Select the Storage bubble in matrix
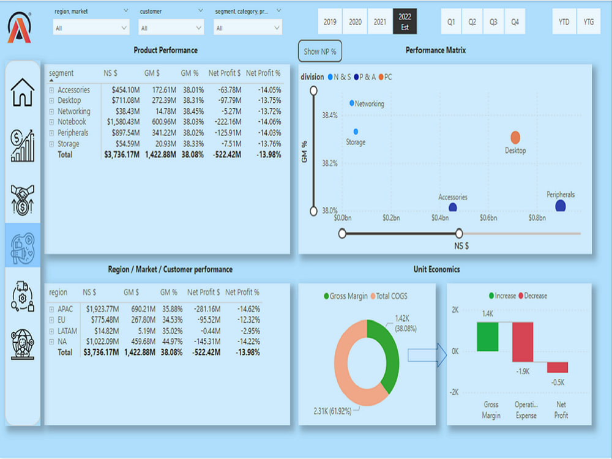Image resolution: width=612 pixels, height=459 pixels. click(x=356, y=132)
